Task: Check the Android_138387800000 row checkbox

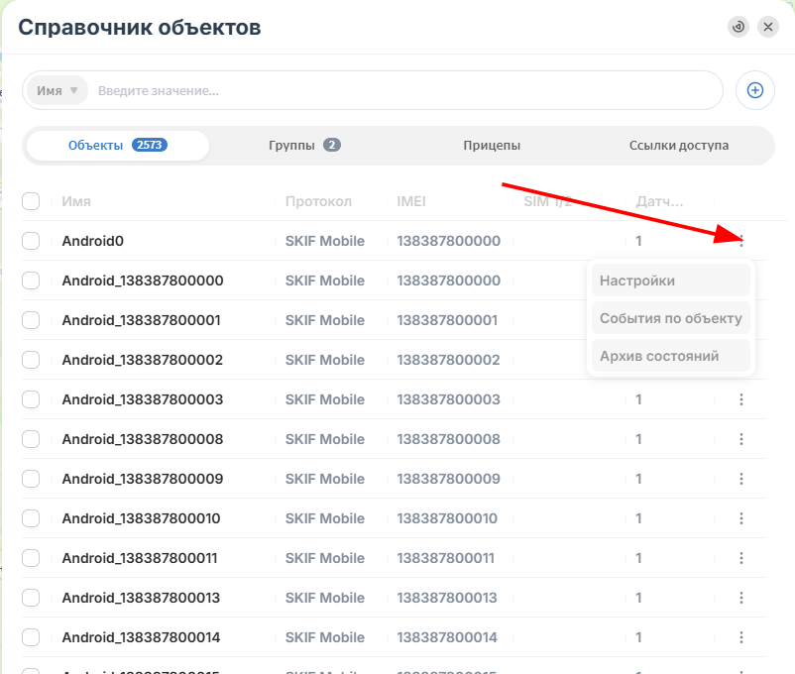Action: [31, 281]
